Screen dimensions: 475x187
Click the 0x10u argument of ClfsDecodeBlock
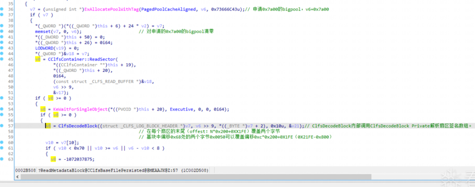[x=277, y=126]
